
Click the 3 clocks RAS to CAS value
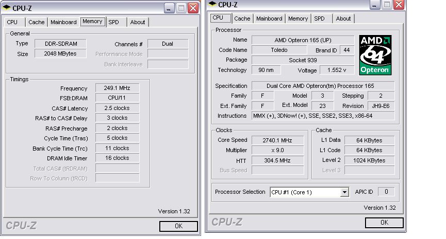(x=117, y=118)
